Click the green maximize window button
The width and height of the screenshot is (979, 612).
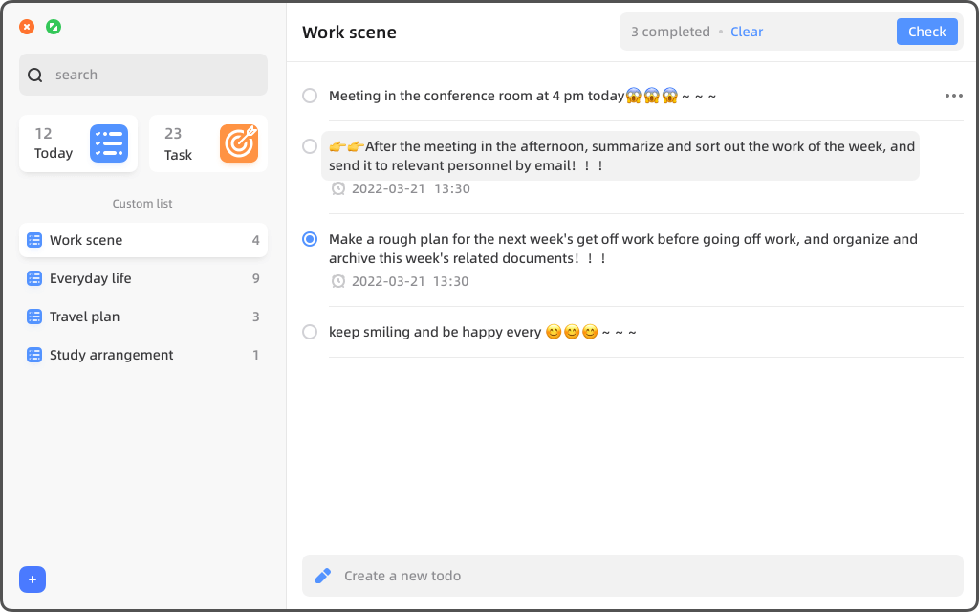(x=54, y=27)
